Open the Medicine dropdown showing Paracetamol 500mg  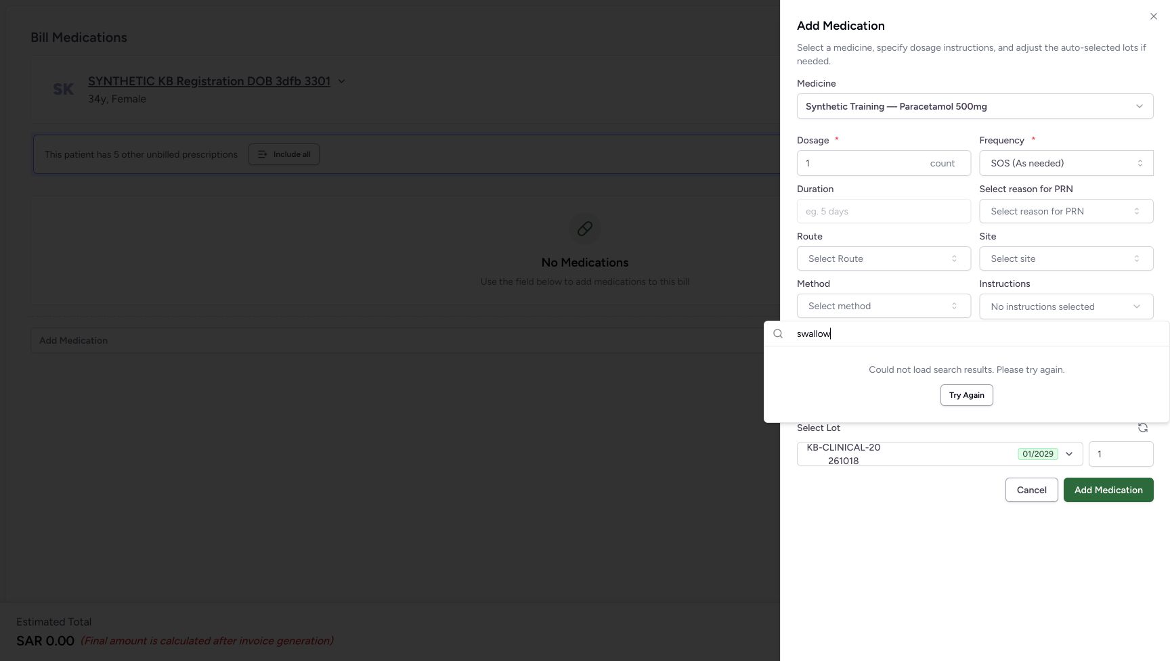pyautogui.click(x=974, y=106)
